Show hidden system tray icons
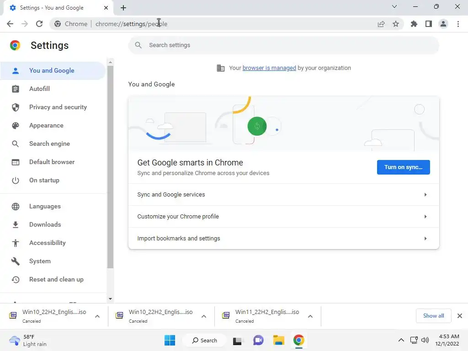This screenshot has height=351, width=468. pyautogui.click(x=401, y=340)
